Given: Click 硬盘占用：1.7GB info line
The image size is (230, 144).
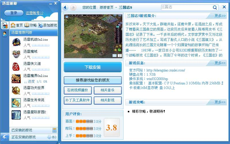Looking at the screenshot, I should 142,75.
